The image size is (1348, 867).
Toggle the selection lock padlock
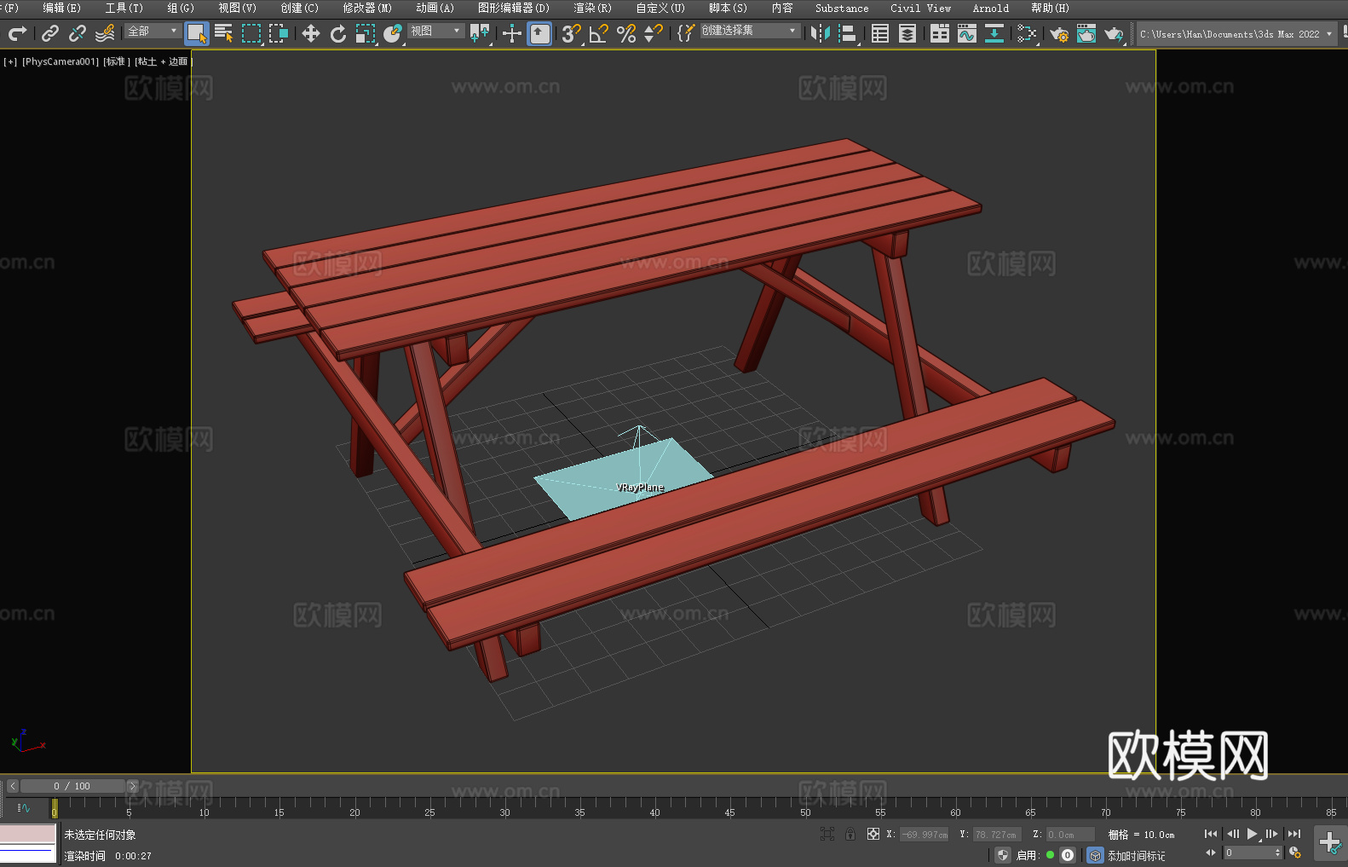pyautogui.click(x=850, y=835)
